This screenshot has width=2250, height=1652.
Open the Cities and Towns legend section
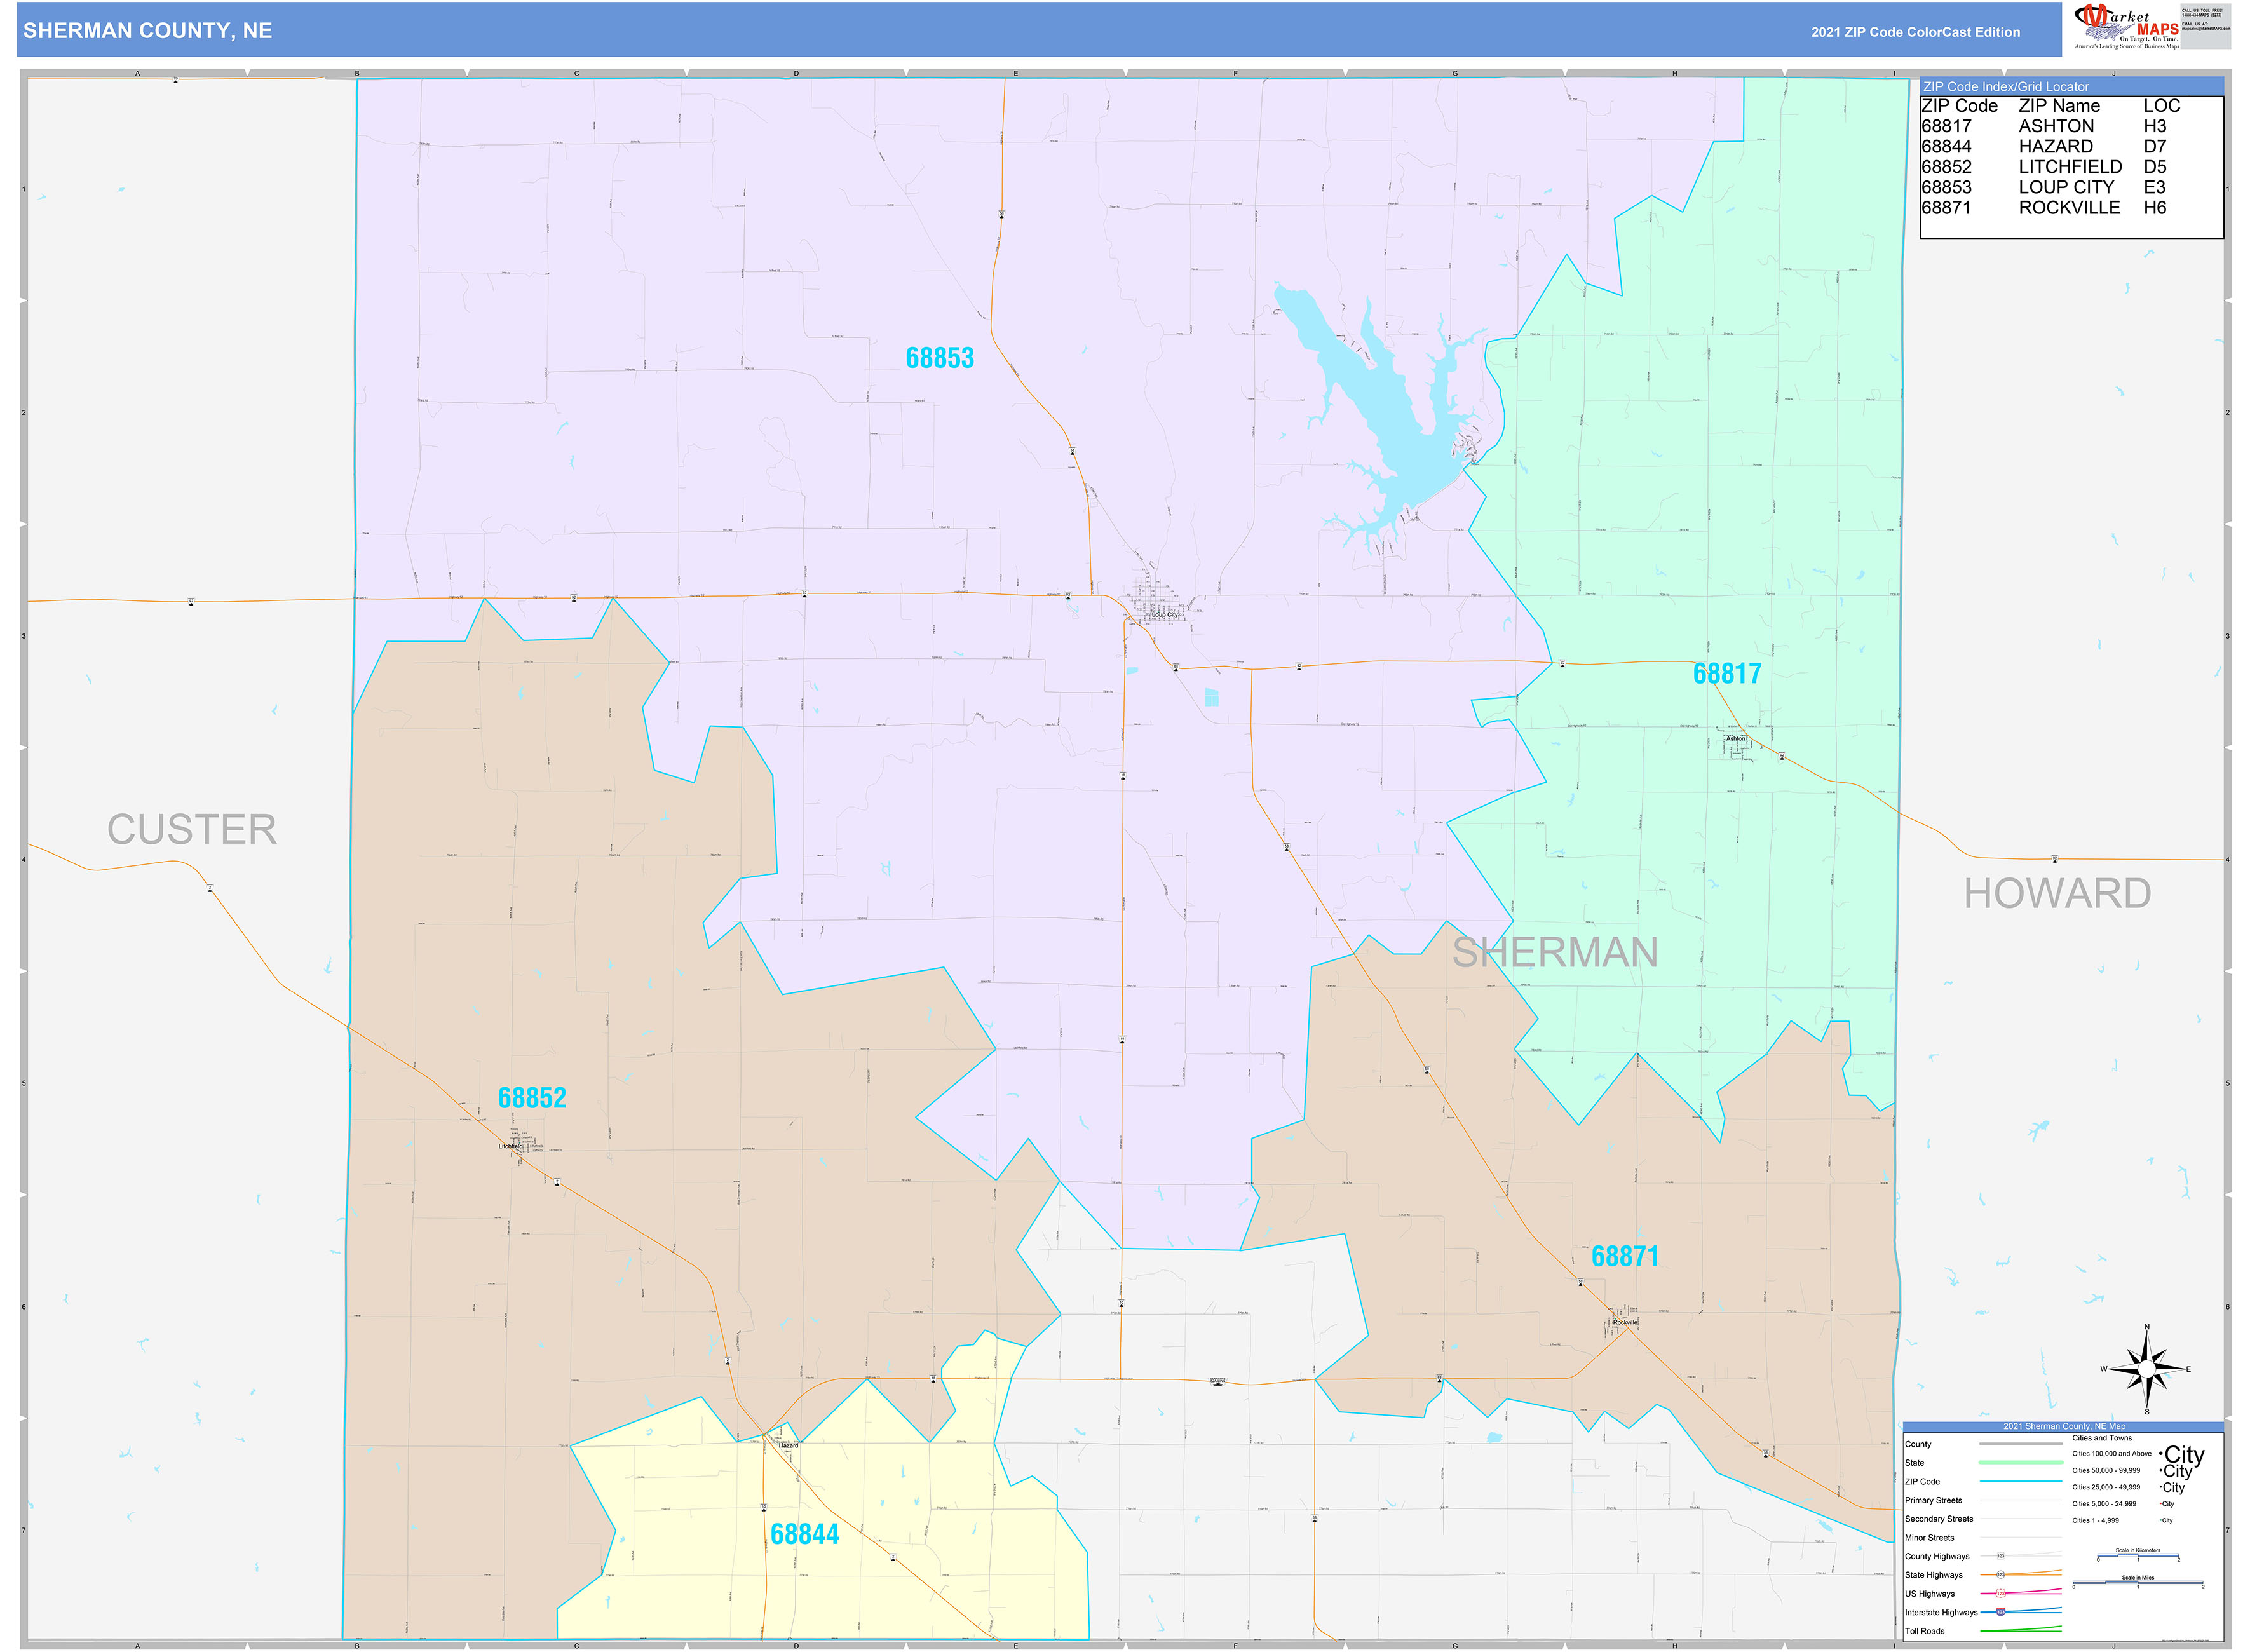(2103, 1438)
